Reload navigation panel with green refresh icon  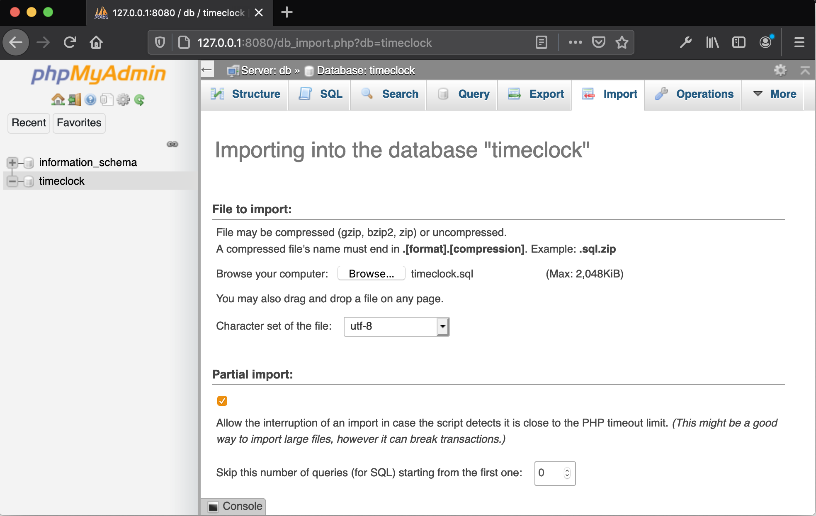pyautogui.click(x=139, y=99)
